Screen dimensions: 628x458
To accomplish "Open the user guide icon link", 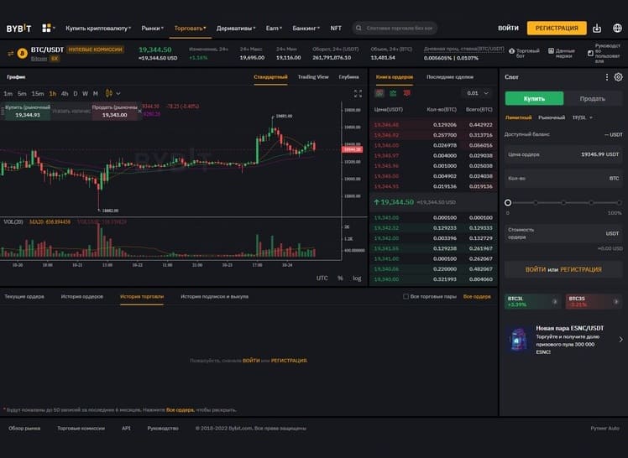I will coord(590,53).
